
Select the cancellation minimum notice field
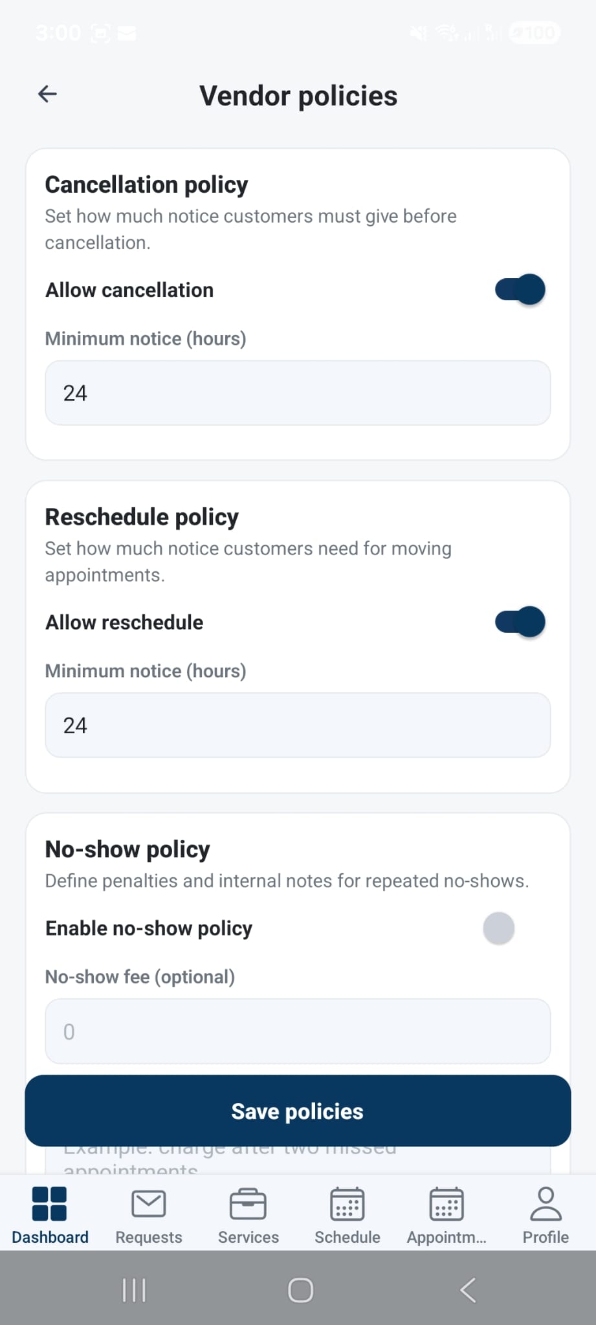[x=298, y=393]
